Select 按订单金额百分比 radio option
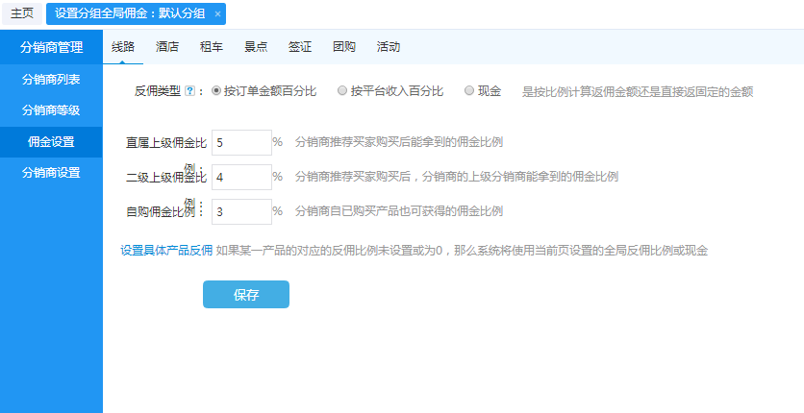Image resolution: width=804 pixels, height=413 pixels. (x=216, y=91)
